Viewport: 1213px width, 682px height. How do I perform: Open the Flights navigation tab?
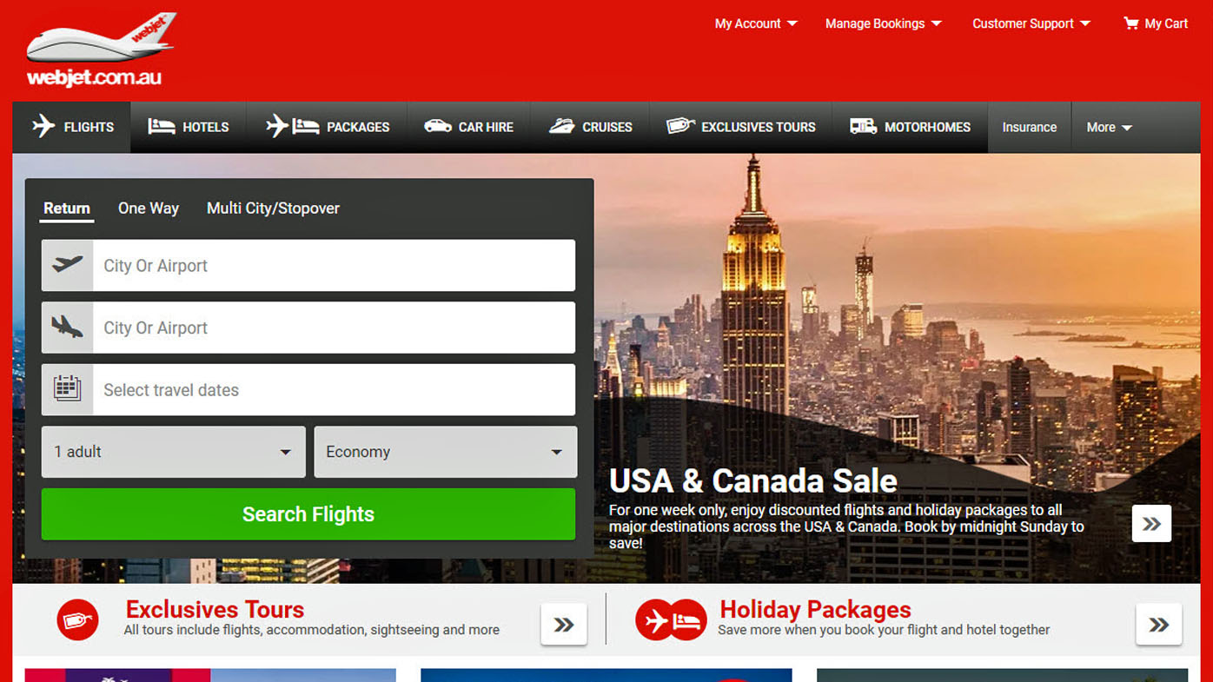coord(72,127)
